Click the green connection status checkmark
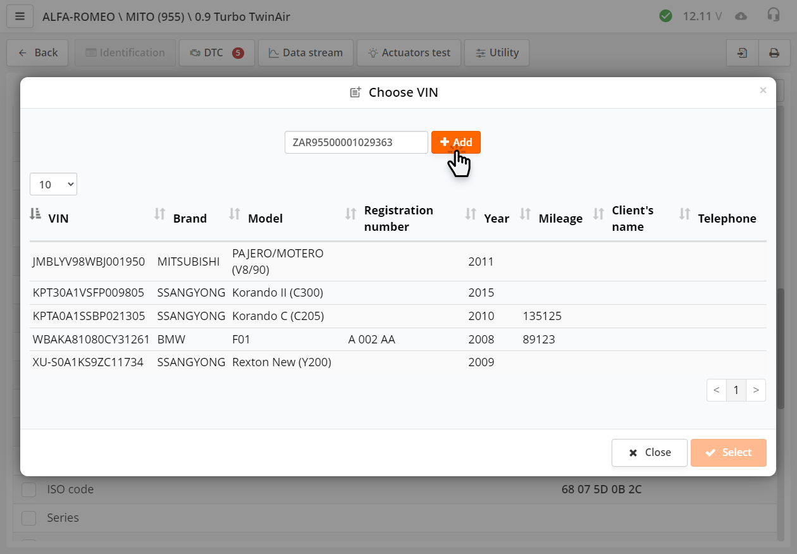The image size is (797, 554). [665, 16]
